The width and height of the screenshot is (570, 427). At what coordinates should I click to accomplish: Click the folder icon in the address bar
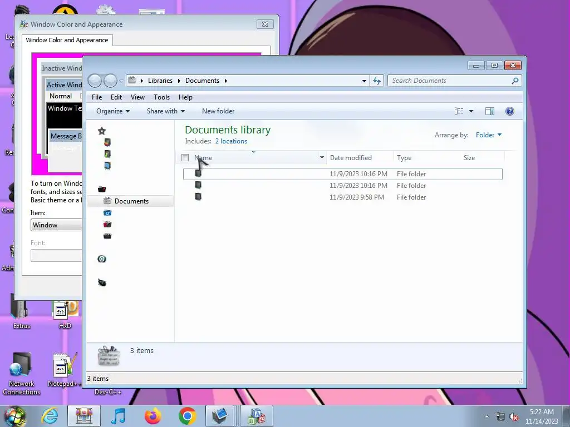coord(132,80)
